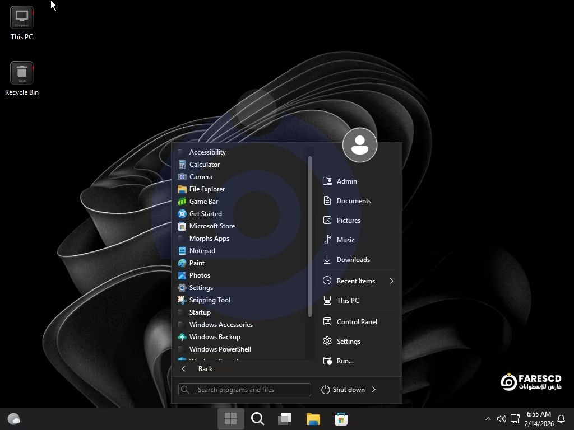Viewport: 574px width, 430px height.
Task: Click the programs list scrollbar
Action: [x=309, y=235]
